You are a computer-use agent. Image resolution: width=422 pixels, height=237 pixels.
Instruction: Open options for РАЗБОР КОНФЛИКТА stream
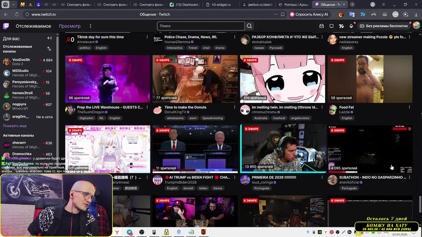[x=322, y=37]
